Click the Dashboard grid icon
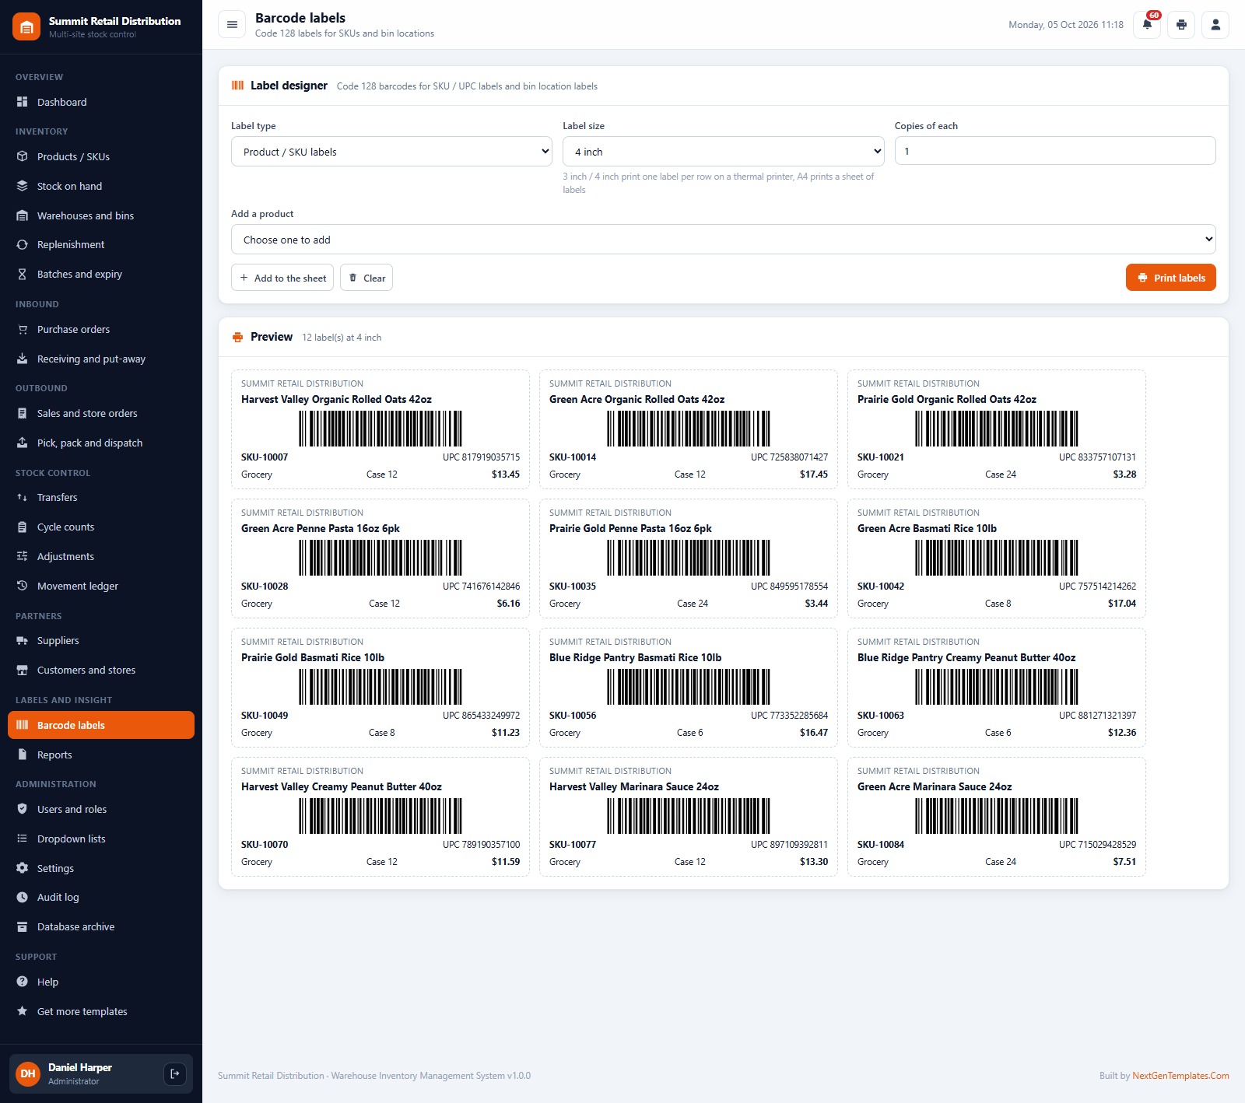1245x1103 pixels. point(23,102)
